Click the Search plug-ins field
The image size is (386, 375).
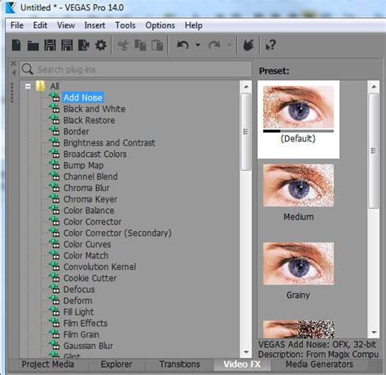(x=136, y=69)
